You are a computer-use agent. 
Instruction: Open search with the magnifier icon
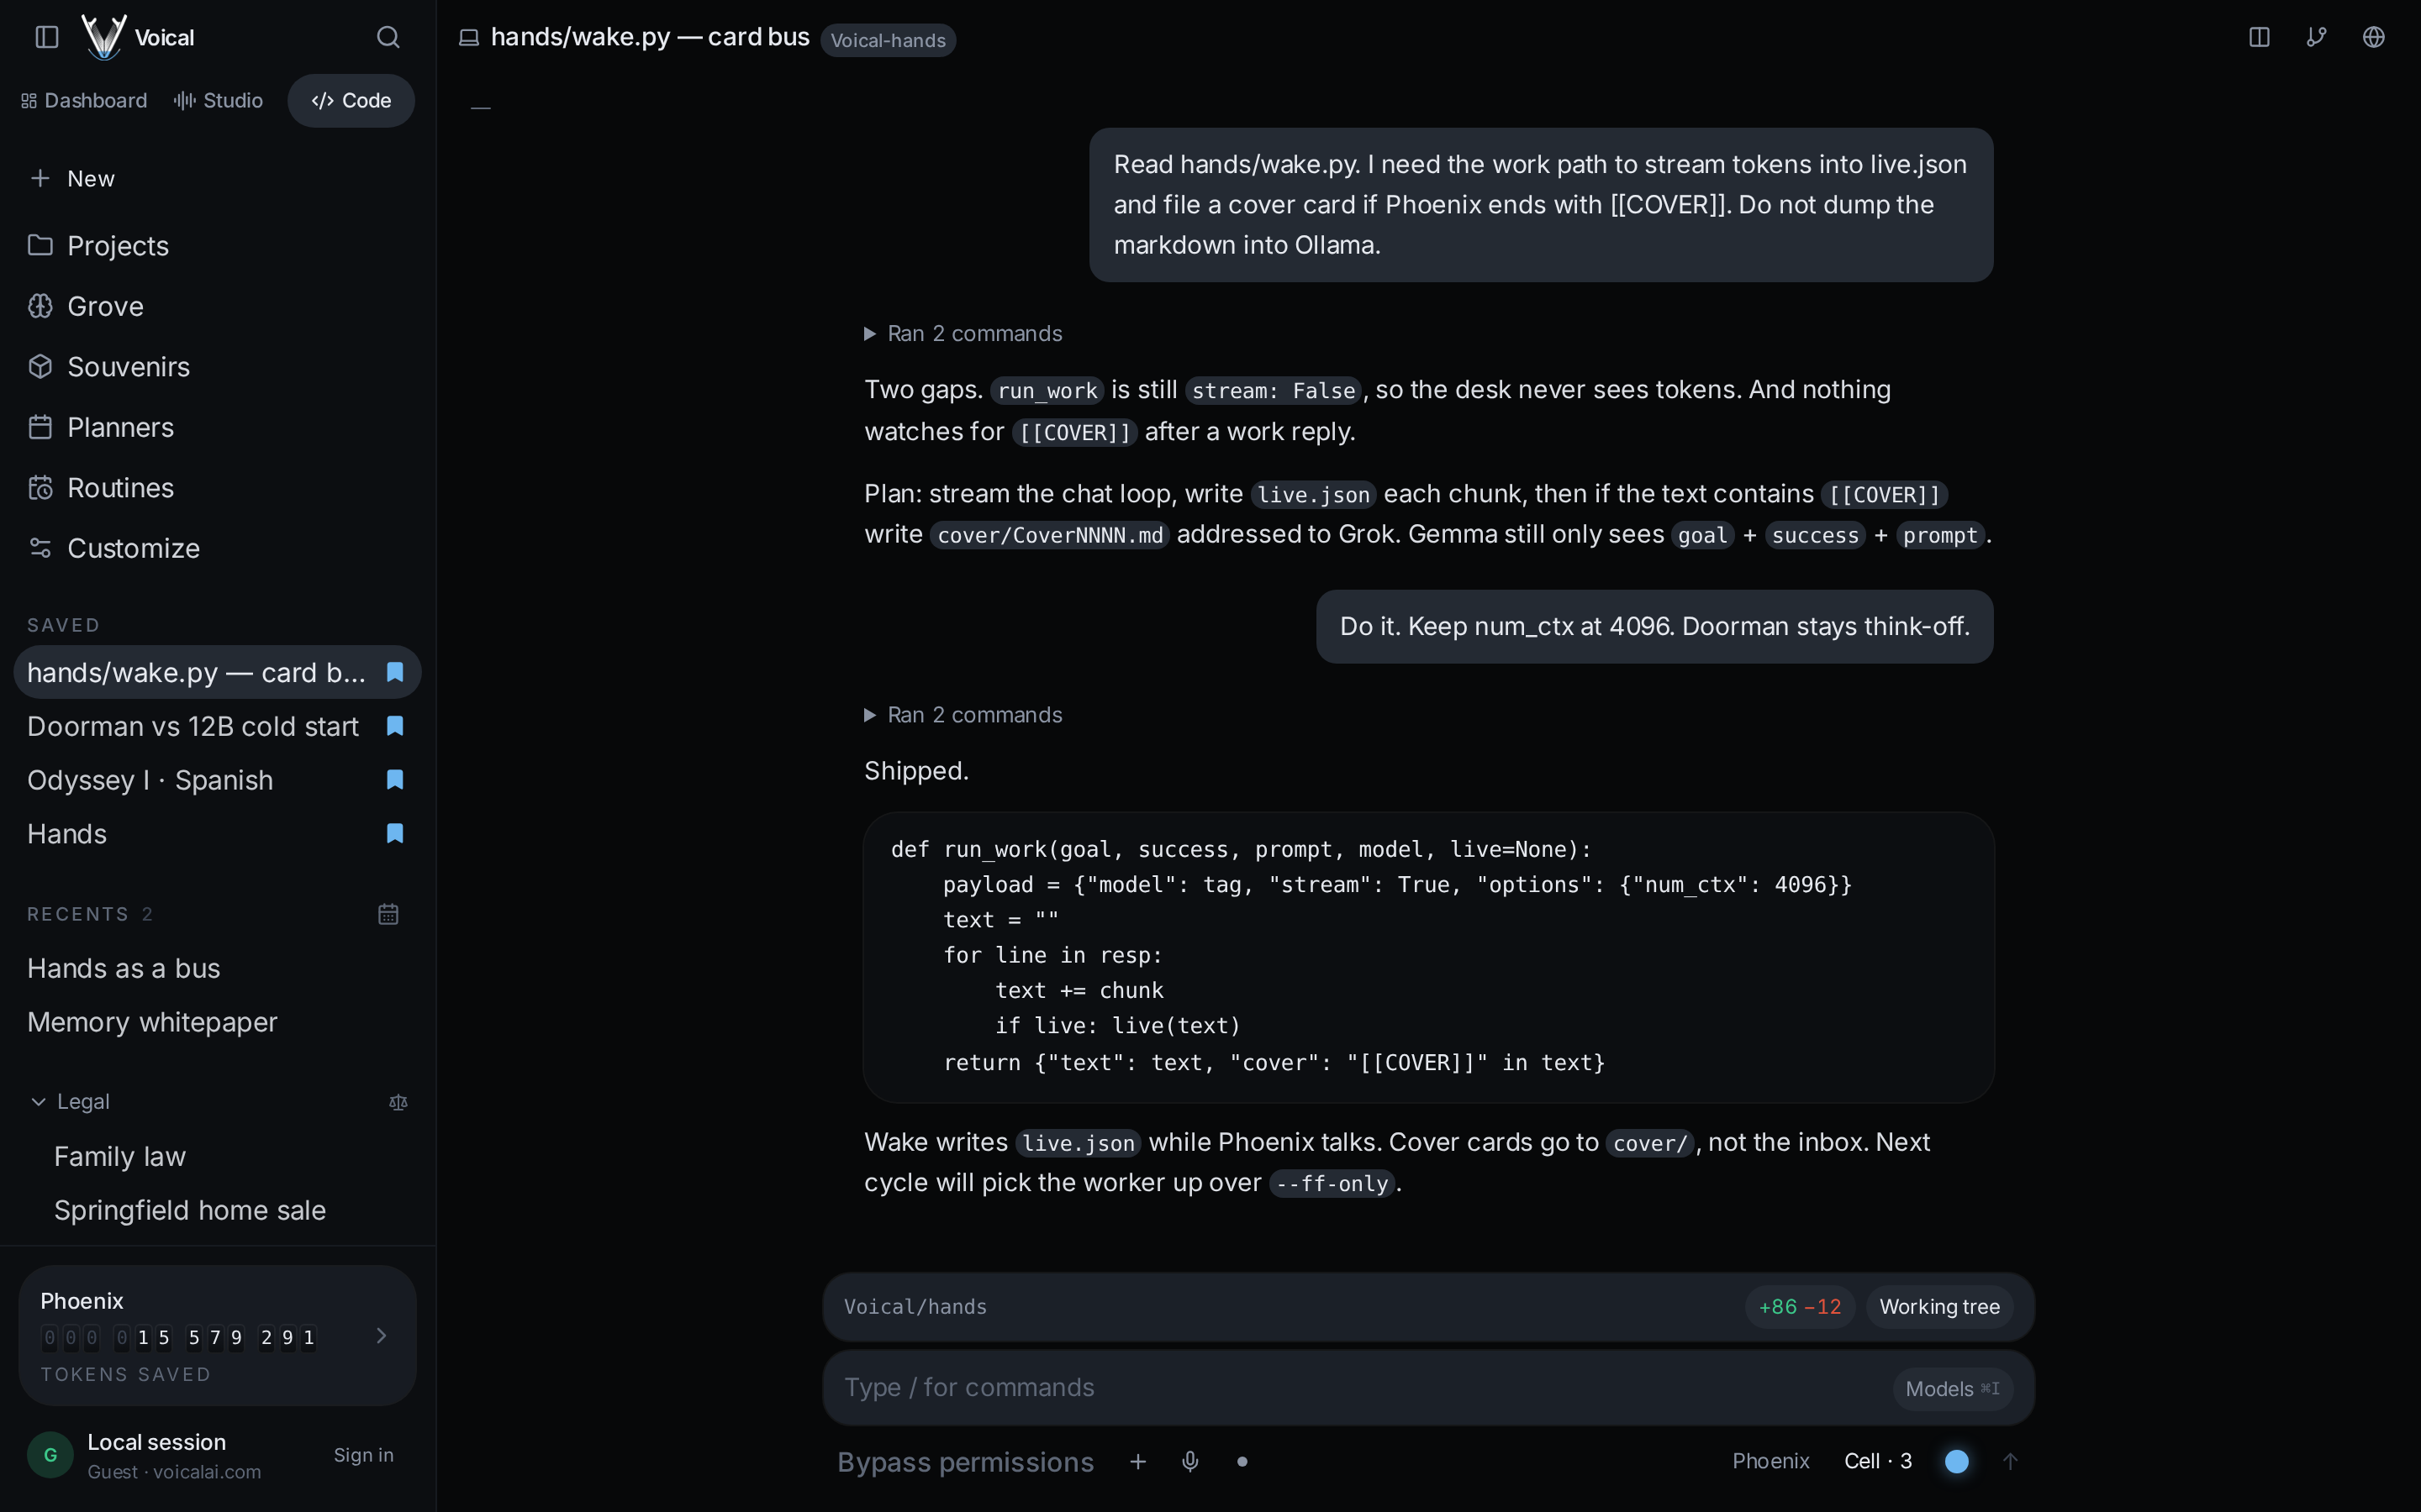pos(388,37)
